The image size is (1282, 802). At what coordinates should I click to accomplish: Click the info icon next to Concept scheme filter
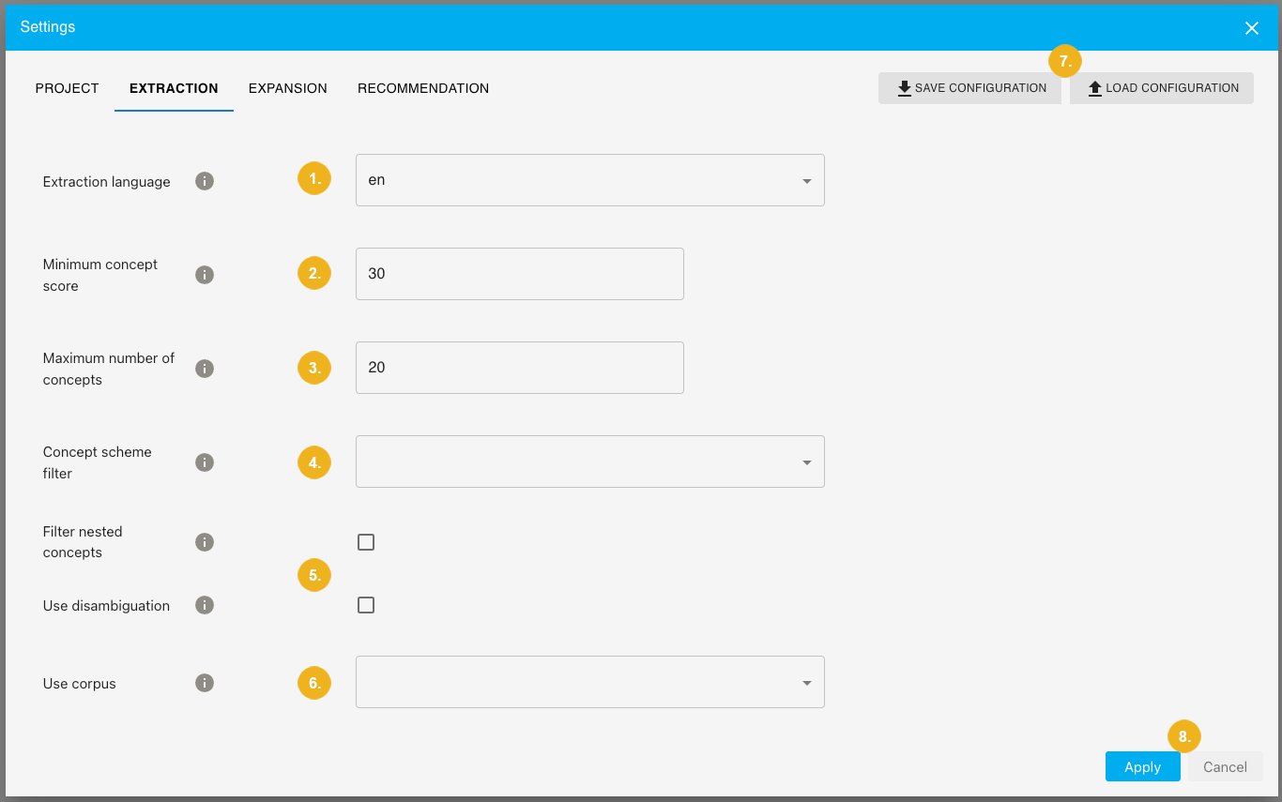click(x=205, y=462)
